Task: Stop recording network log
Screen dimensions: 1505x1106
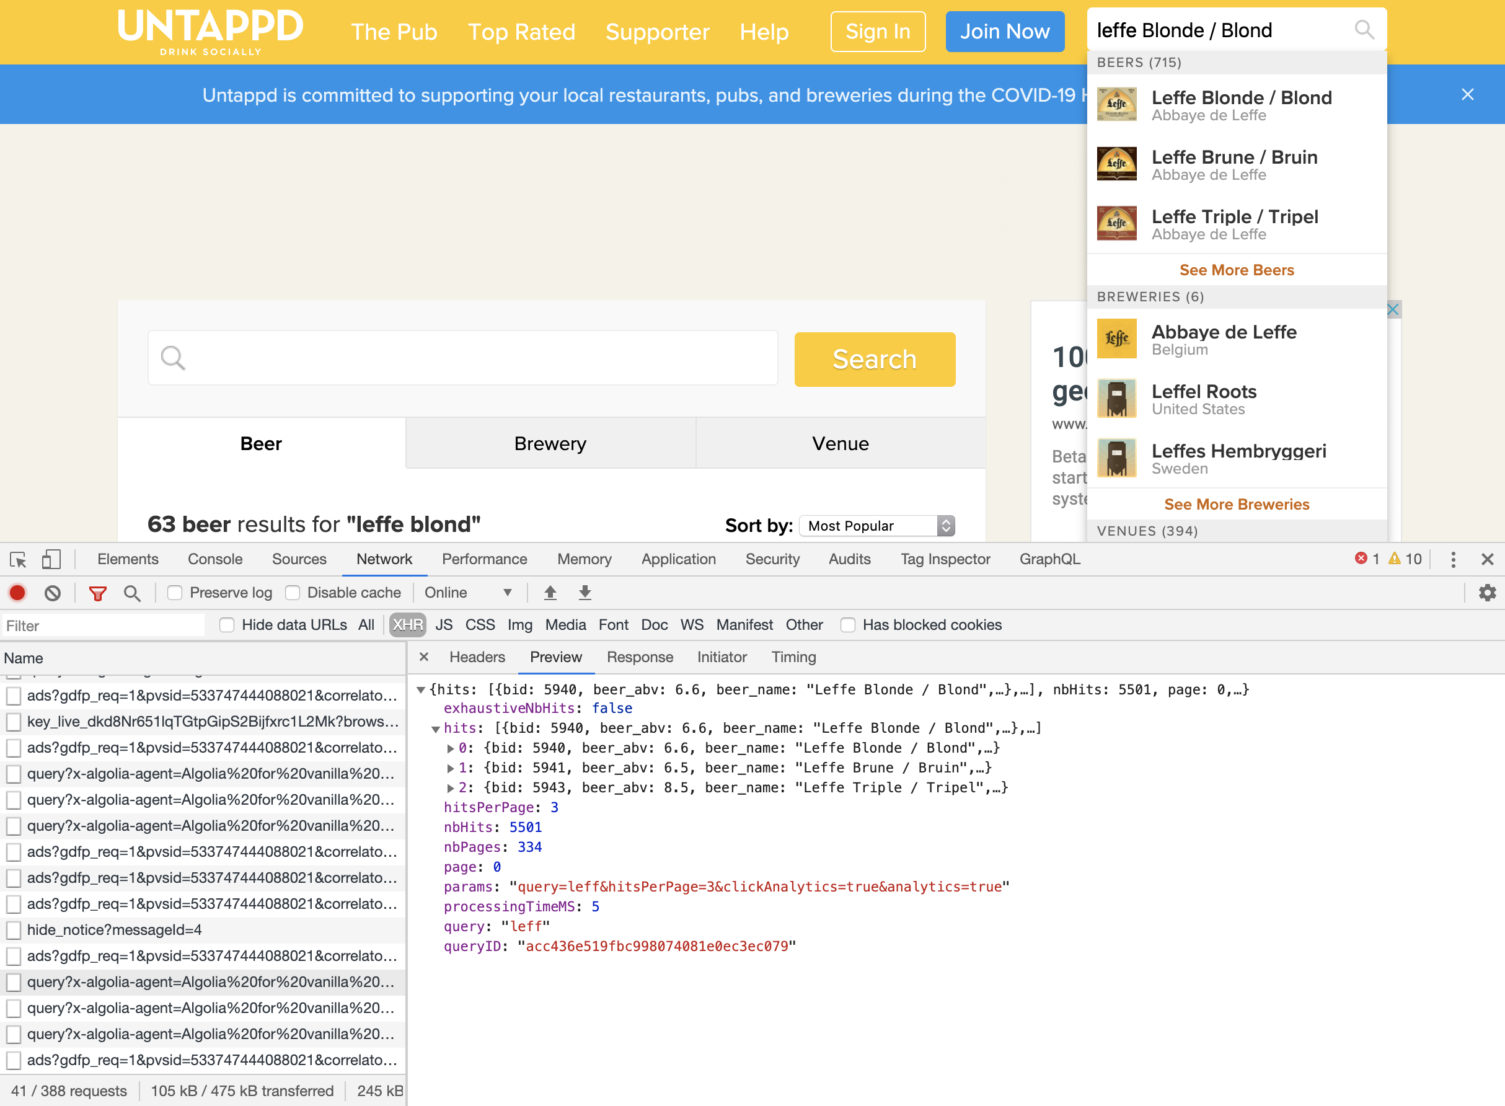Action: pyautogui.click(x=17, y=593)
